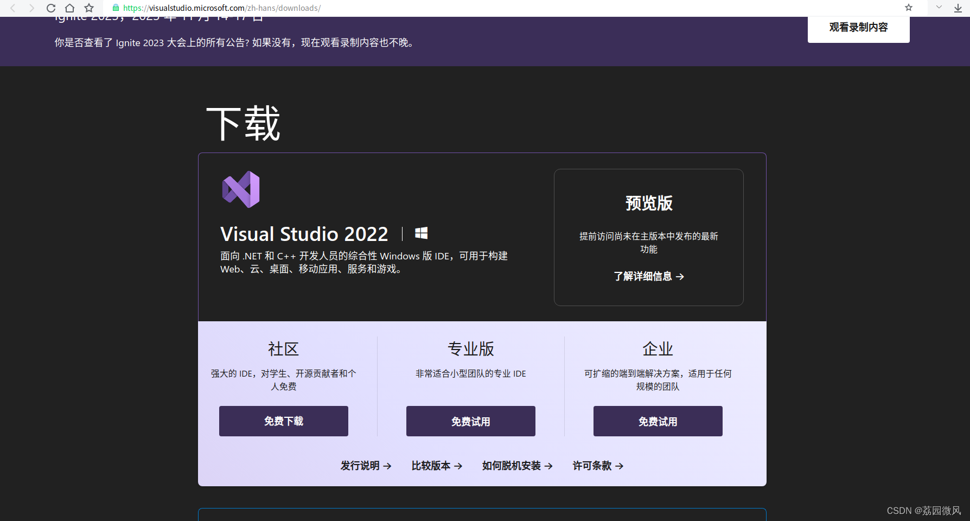Go back using browser back arrow
This screenshot has width=970, height=521.
pyautogui.click(x=13, y=8)
